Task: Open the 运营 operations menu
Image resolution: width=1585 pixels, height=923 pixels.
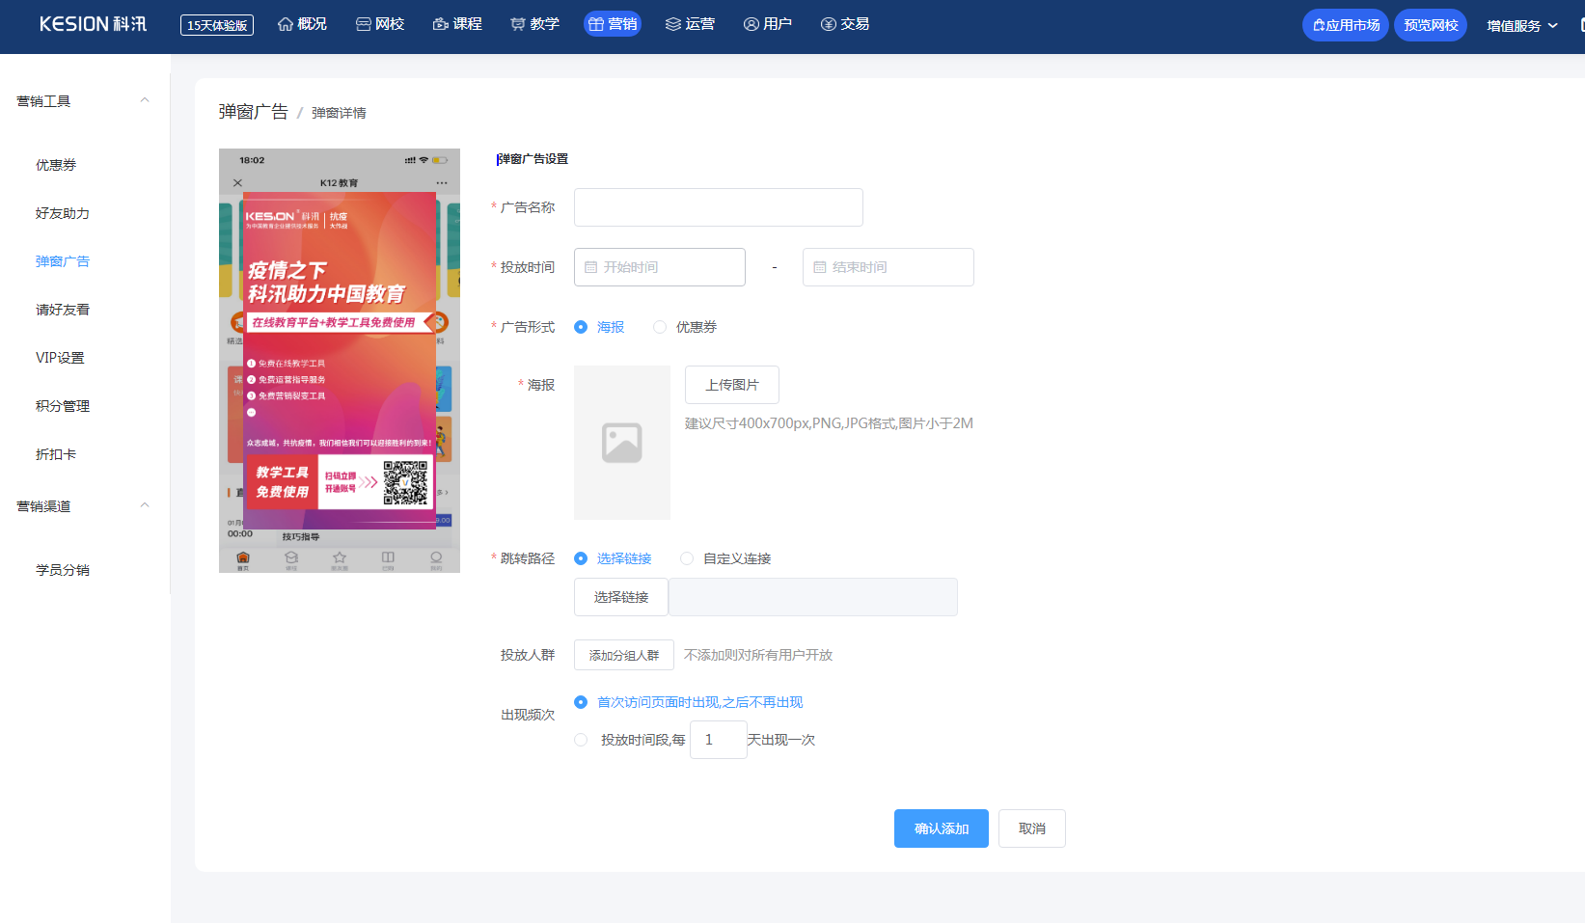Action: pos(690,24)
